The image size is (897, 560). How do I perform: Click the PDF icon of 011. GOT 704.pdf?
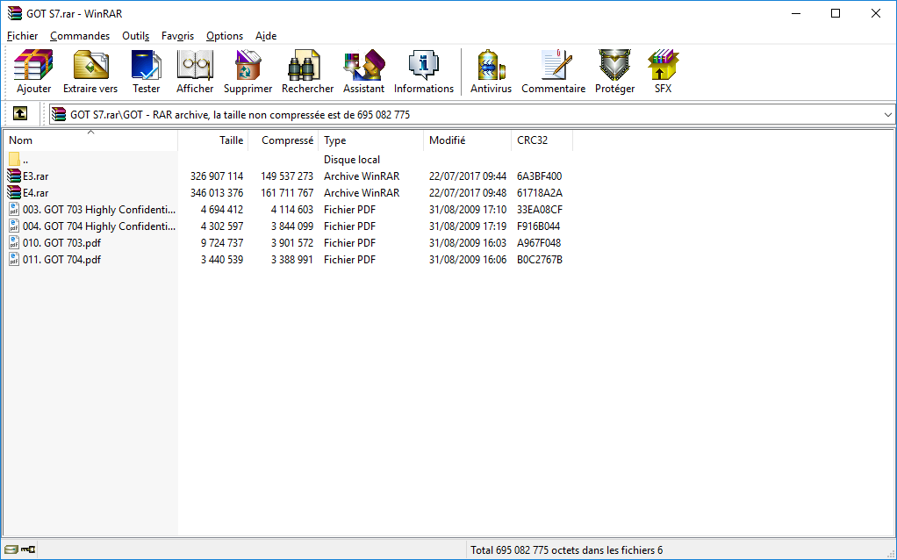click(14, 259)
